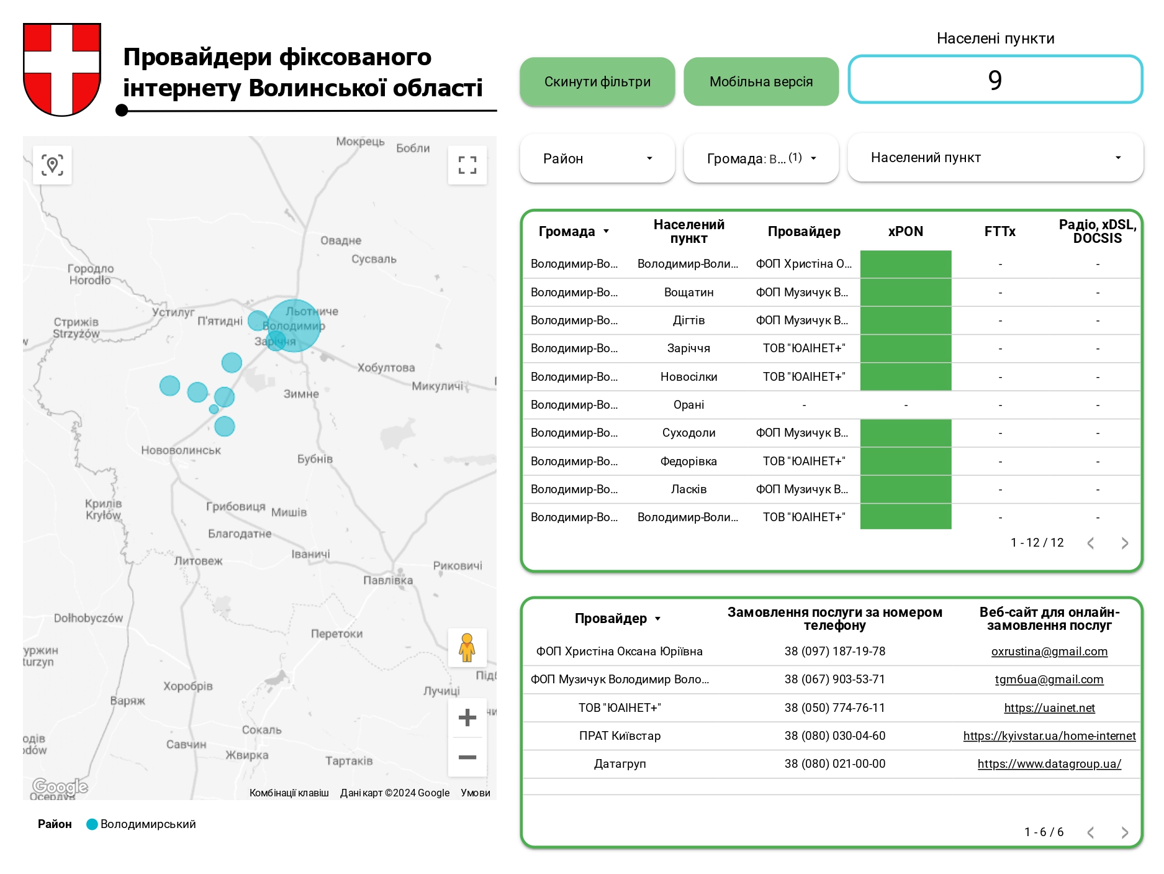This screenshot has height=874, width=1164.
Task: Click the map area selection pin icon
Action: coord(52,165)
